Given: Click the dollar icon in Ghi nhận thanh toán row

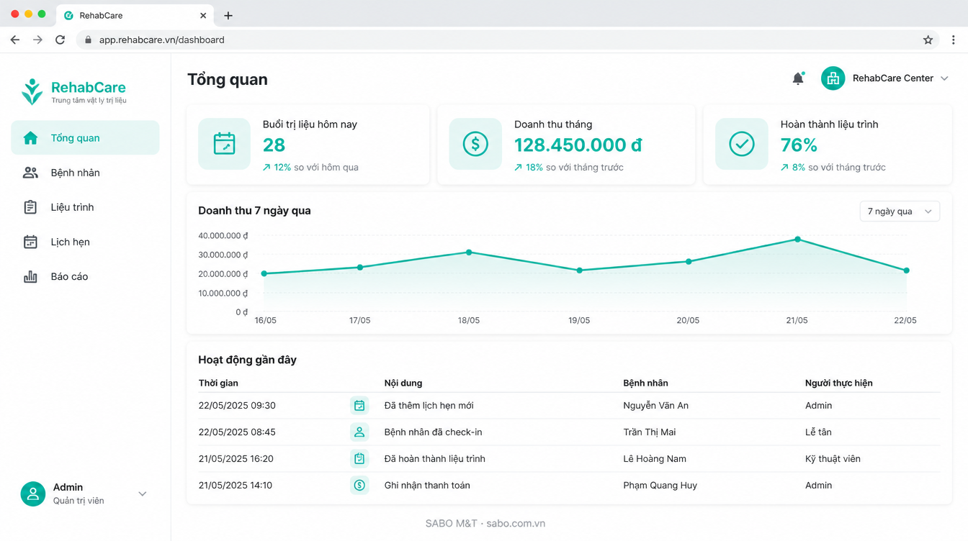Looking at the screenshot, I should pos(359,486).
